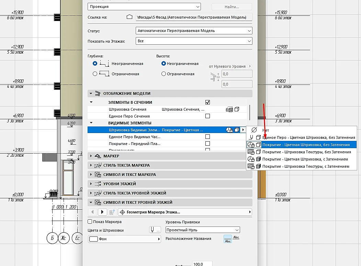This screenshot has width=361, height=266.
Task: Click the Найти... button
Action: coord(232,7)
